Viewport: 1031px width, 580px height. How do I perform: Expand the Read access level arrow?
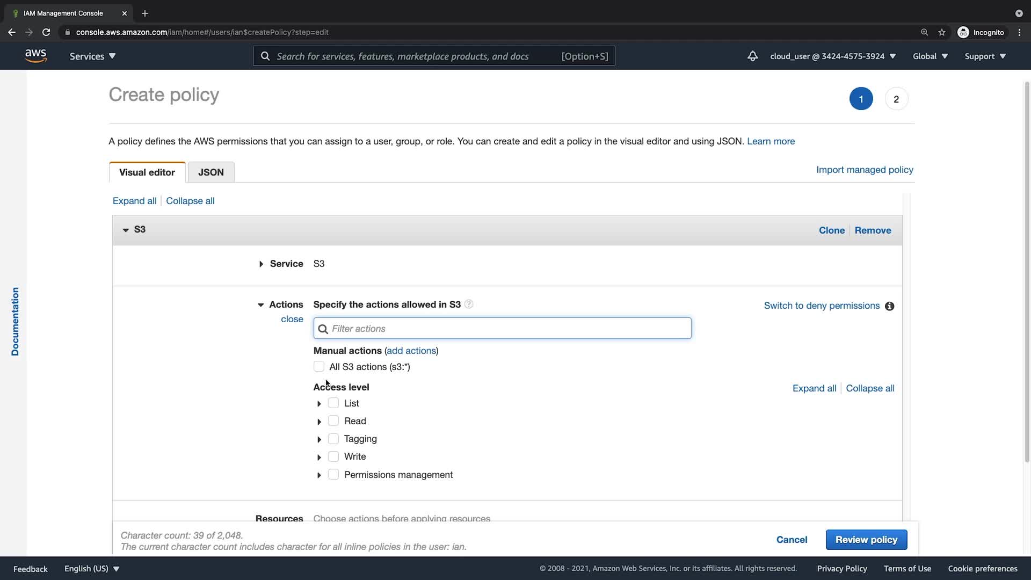(x=319, y=422)
